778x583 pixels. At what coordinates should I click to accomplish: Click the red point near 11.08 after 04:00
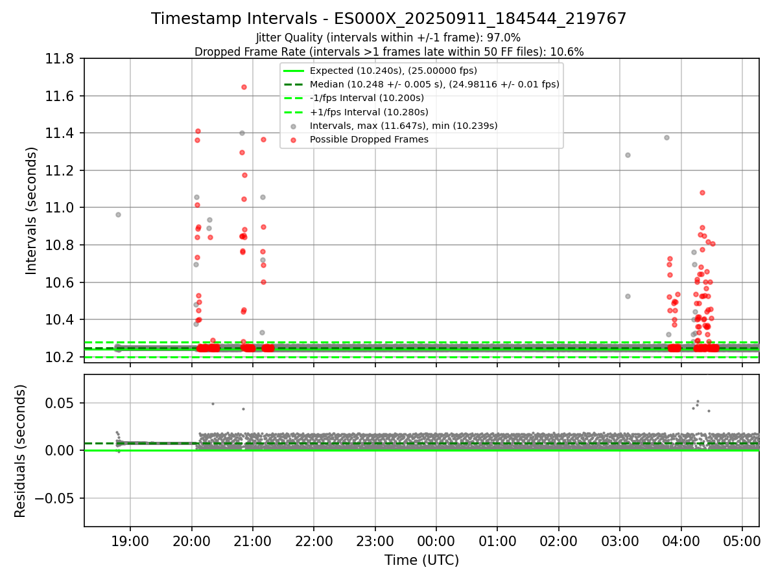coord(702,192)
